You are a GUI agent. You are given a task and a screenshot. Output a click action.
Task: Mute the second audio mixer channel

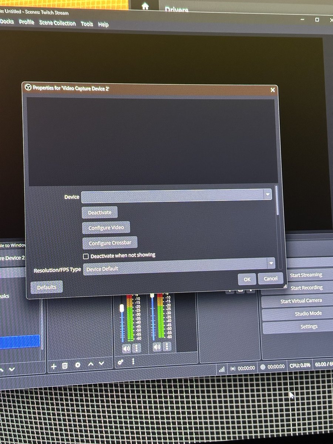click(157, 347)
